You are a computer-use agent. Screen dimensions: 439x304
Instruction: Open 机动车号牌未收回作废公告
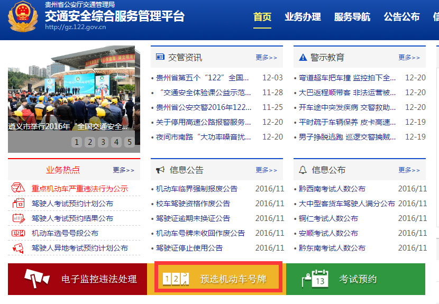click(x=200, y=233)
